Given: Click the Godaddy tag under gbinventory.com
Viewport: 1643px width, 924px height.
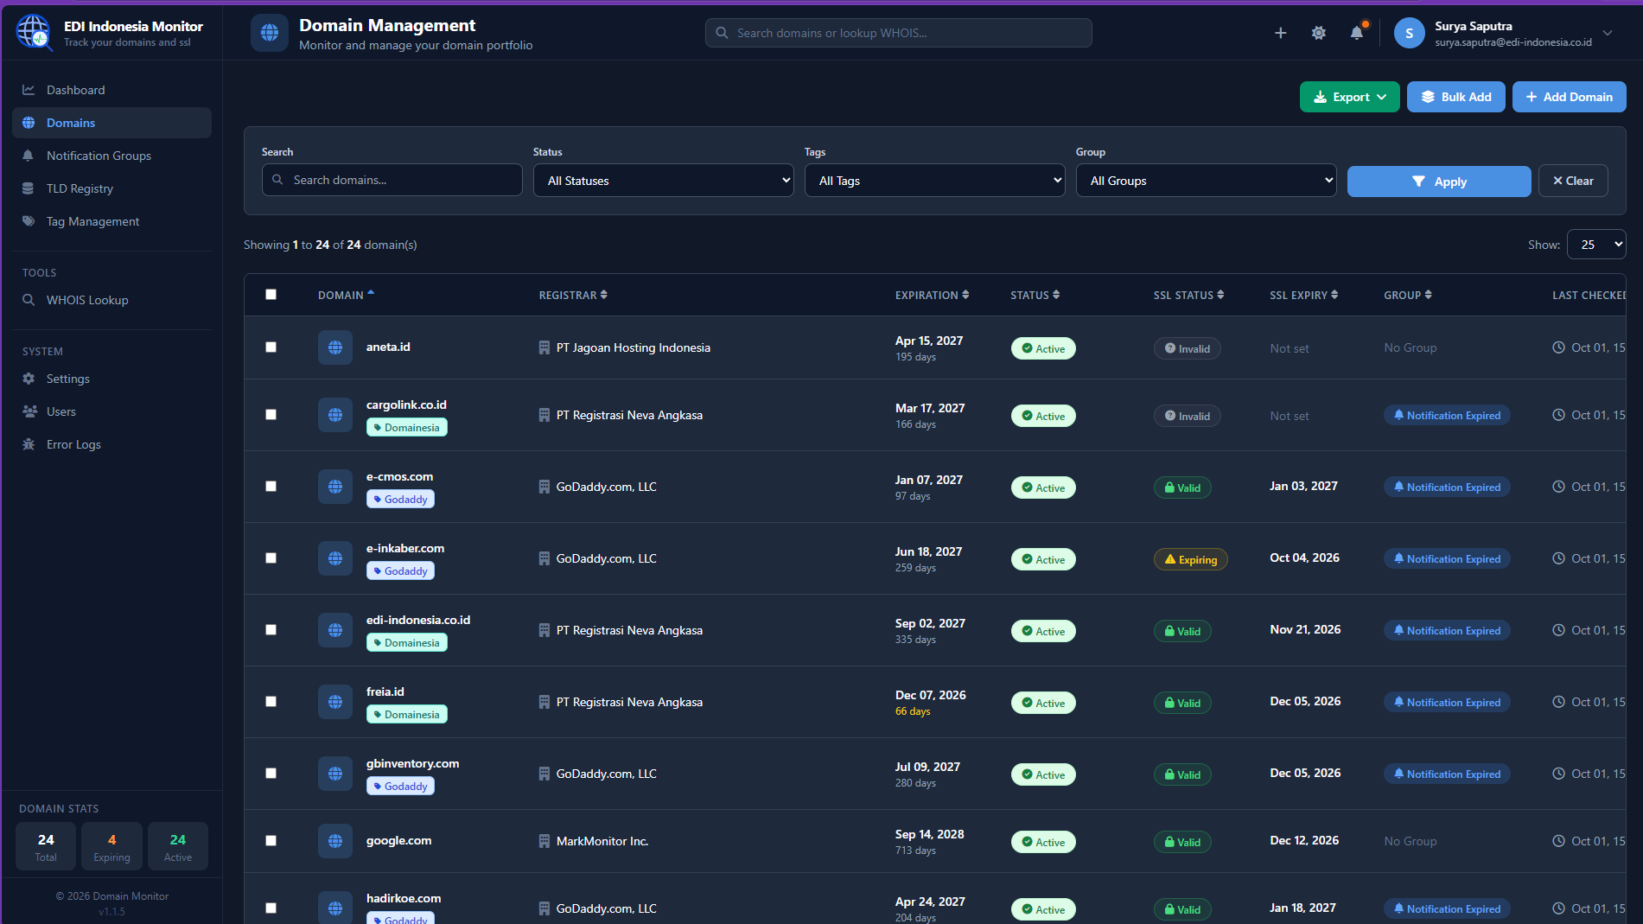Looking at the screenshot, I should coord(400,786).
